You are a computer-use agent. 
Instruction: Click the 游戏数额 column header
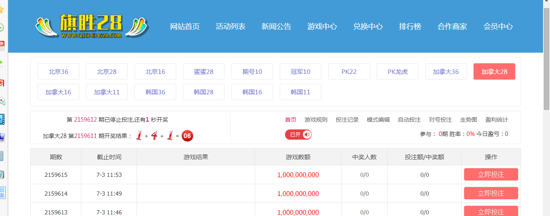(x=298, y=157)
